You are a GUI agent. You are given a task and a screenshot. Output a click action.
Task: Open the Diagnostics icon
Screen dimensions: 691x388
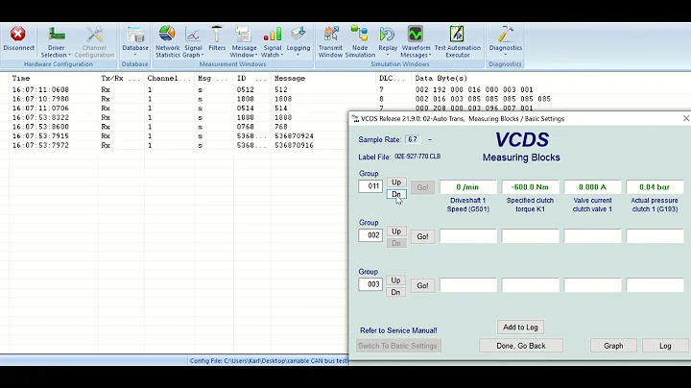tap(505, 34)
